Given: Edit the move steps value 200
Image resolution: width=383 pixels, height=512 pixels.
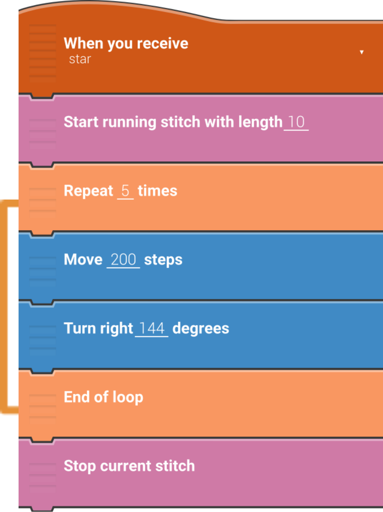Looking at the screenshot, I should tap(123, 260).
